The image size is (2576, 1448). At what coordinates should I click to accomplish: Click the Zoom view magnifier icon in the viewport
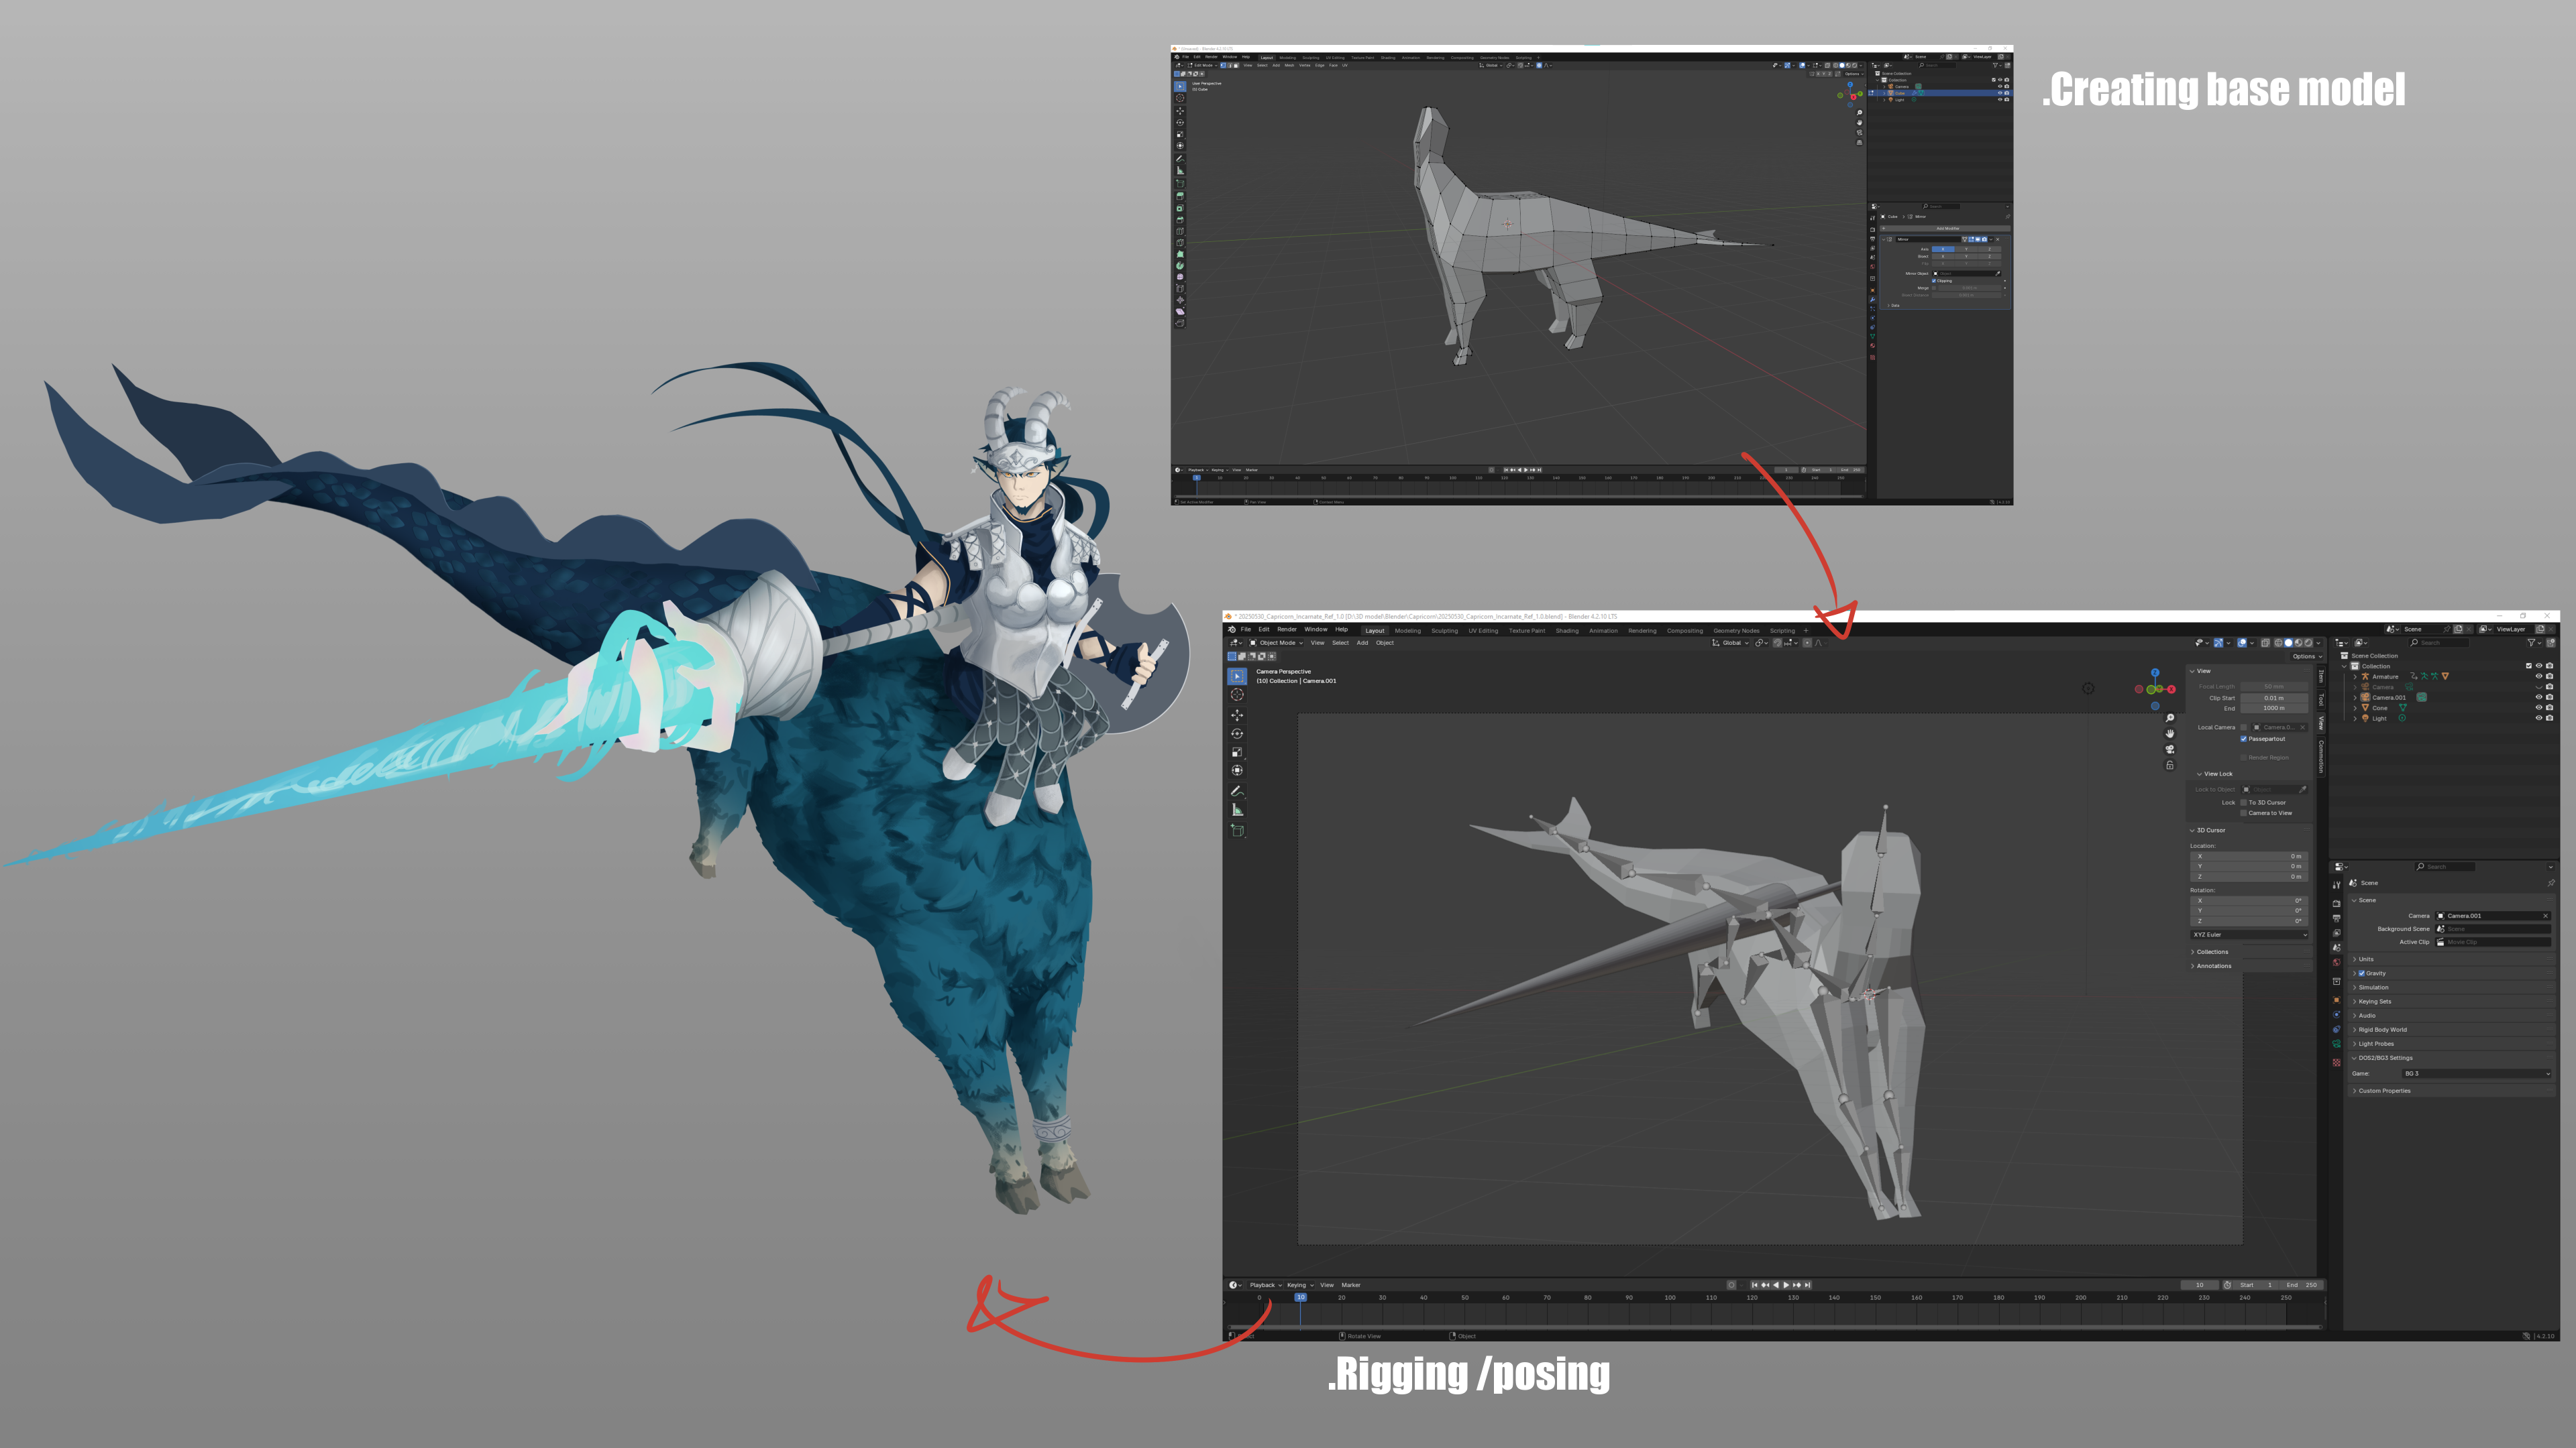[x=2170, y=719]
